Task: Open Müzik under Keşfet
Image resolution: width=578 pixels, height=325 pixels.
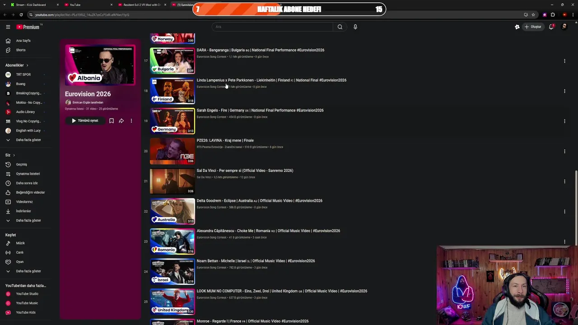Action: pos(20,243)
